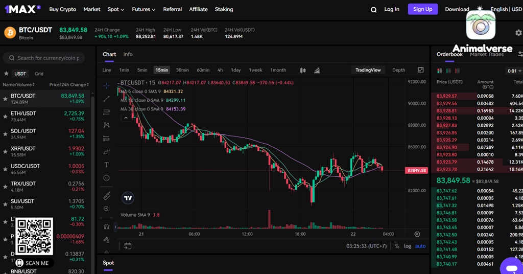Open the Referral menu item
523x274 pixels.
click(x=173, y=9)
